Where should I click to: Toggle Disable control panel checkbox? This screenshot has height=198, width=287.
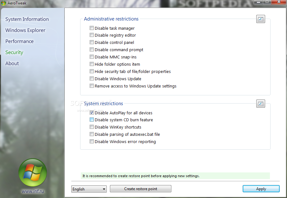pos(92,42)
